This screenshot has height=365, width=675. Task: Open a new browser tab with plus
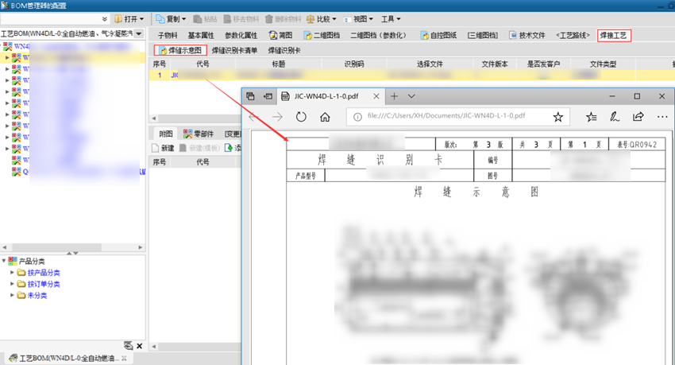coord(394,96)
